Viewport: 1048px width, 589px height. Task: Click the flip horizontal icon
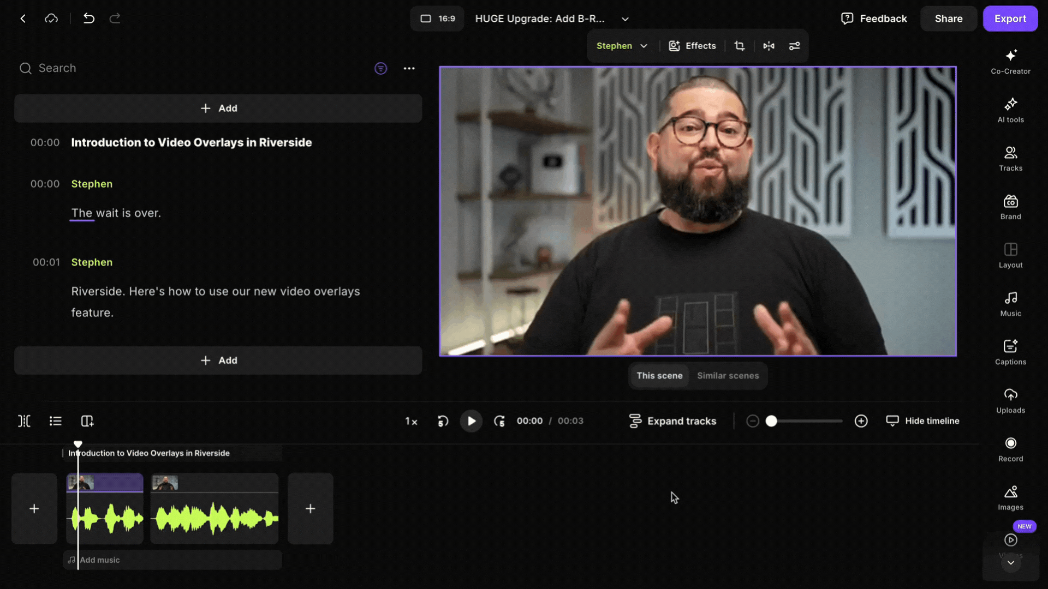click(769, 46)
